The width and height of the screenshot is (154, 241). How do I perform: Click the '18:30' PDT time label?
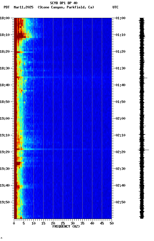point(5,68)
